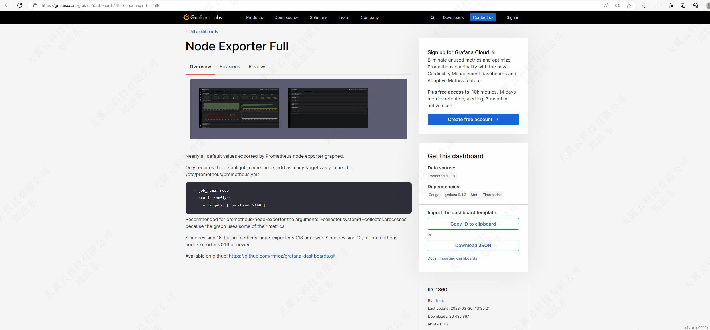This screenshot has height=330, width=710.
Task: Open the second dashboard screenshot thumbnail
Action: [x=328, y=108]
